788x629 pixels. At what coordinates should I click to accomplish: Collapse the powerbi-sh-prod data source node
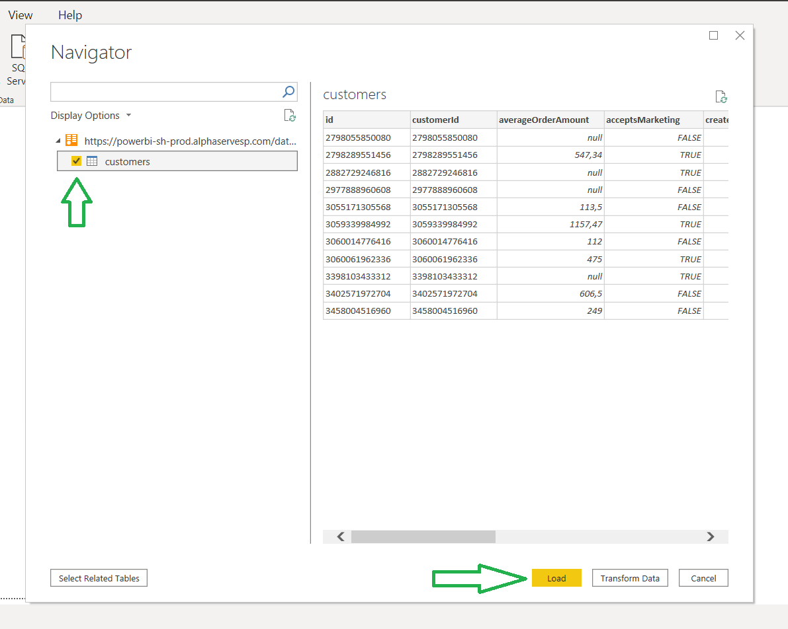click(58, 140)
